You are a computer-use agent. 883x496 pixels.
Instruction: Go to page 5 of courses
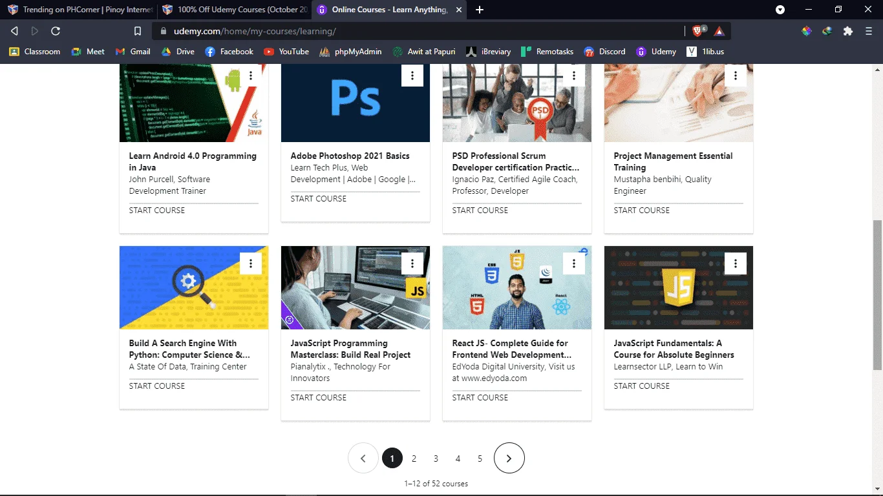[x=480, y=459]
